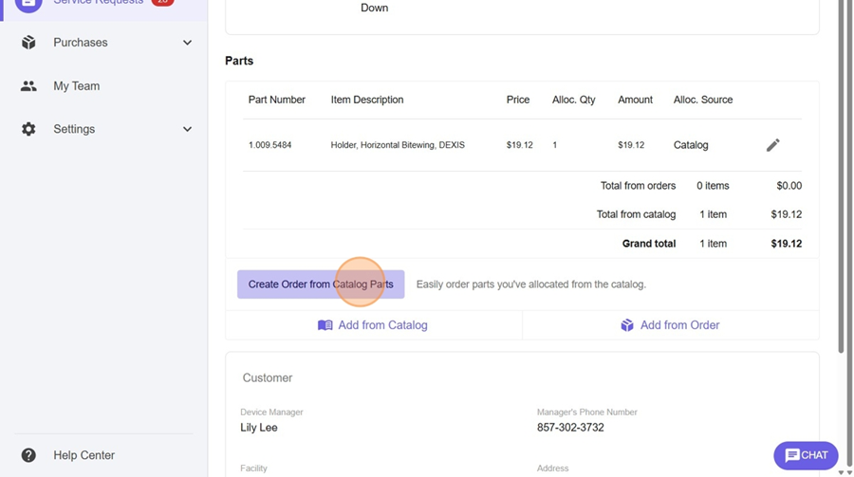
Task: Click the My Team people icon
Action: coord(28,86)
